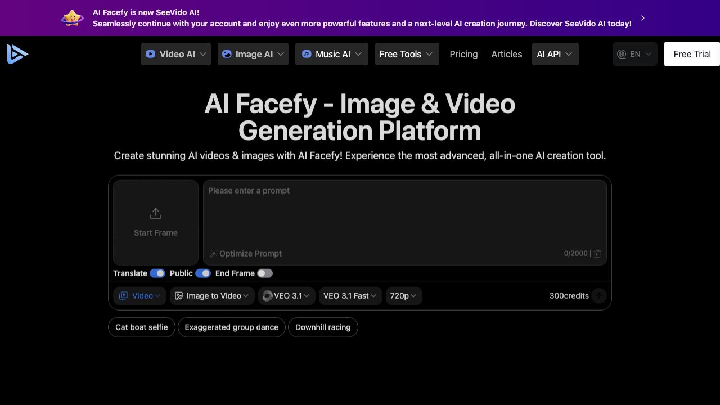Click the SeeVido AI announcement banner text
Viewport: 720px width, 405px height.
(362, 18)
